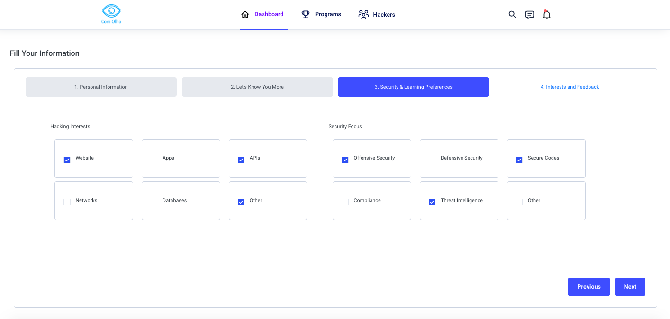
Task: Click the Next button
Action: click(630, 287)
